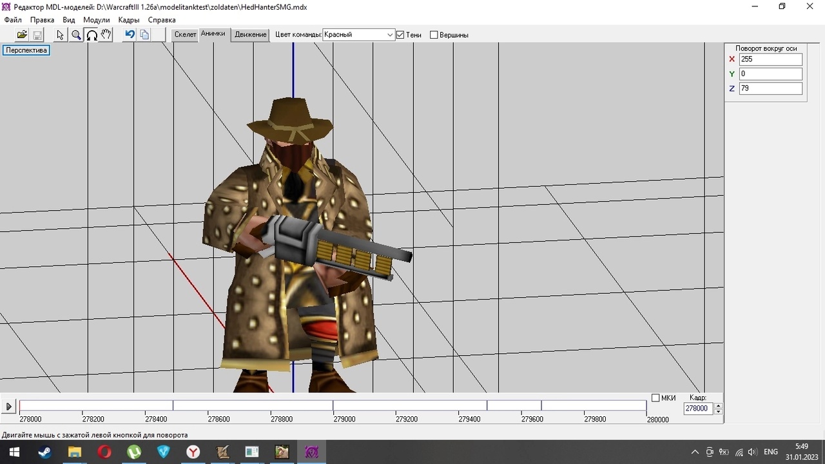This screenshot has height=464, width=825.
Task: Select the rotate view tool
Action: tap(92, 35)
